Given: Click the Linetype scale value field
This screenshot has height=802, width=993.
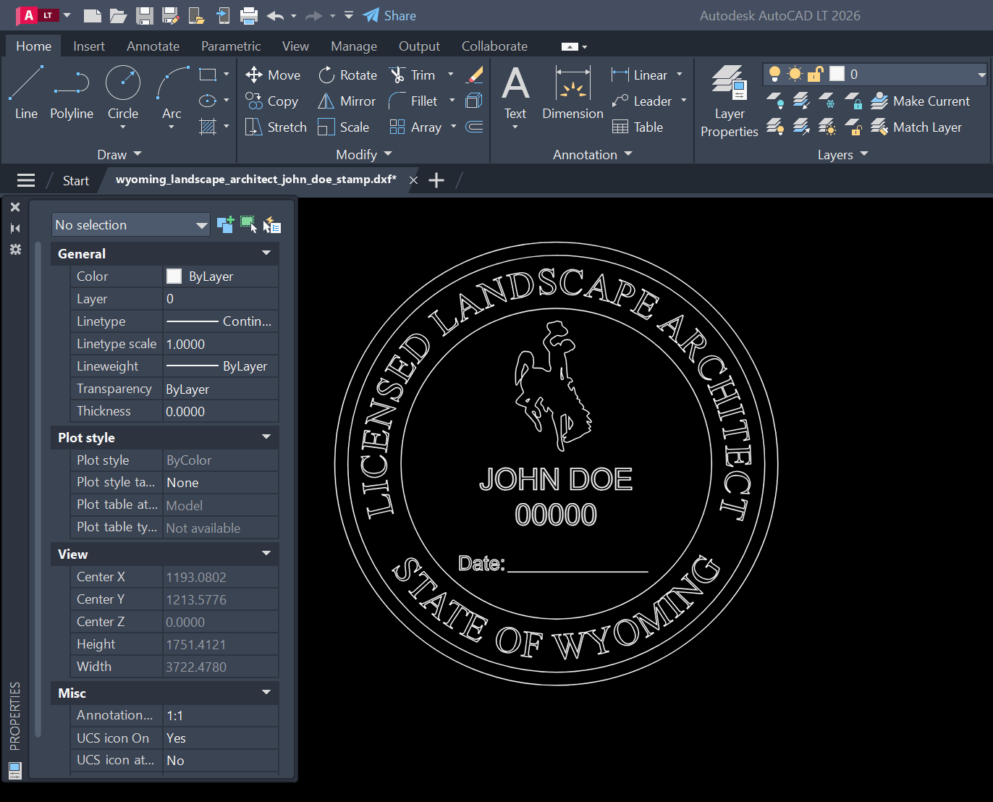Looking at the screenshot, I should coord(221,344).
